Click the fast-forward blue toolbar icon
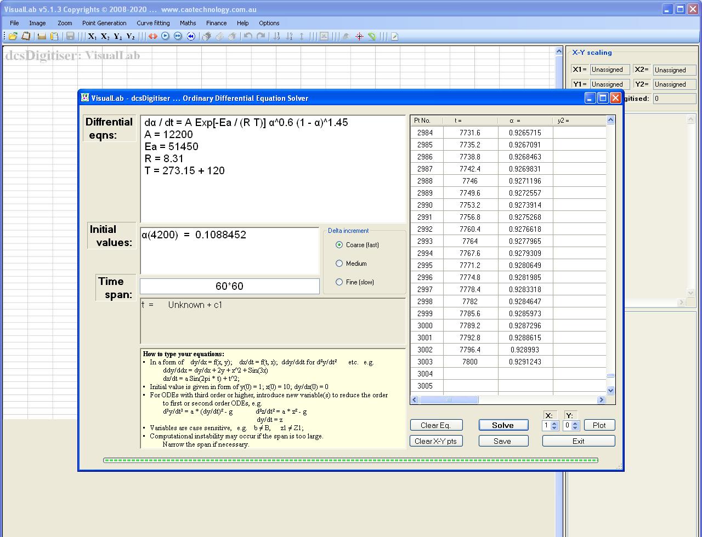The height and width of the screenshot is (537, 702). 178,36
